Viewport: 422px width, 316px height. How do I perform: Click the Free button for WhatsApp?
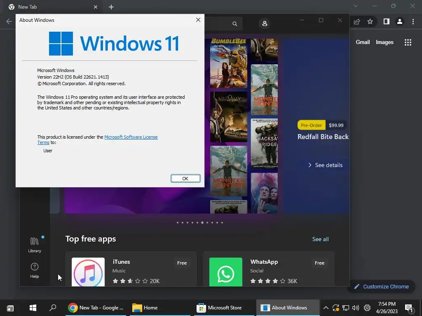[x=319, y=263]
